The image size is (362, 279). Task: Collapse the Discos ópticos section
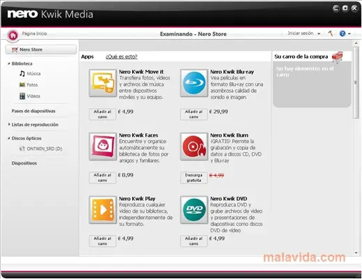tap(9, 138)
